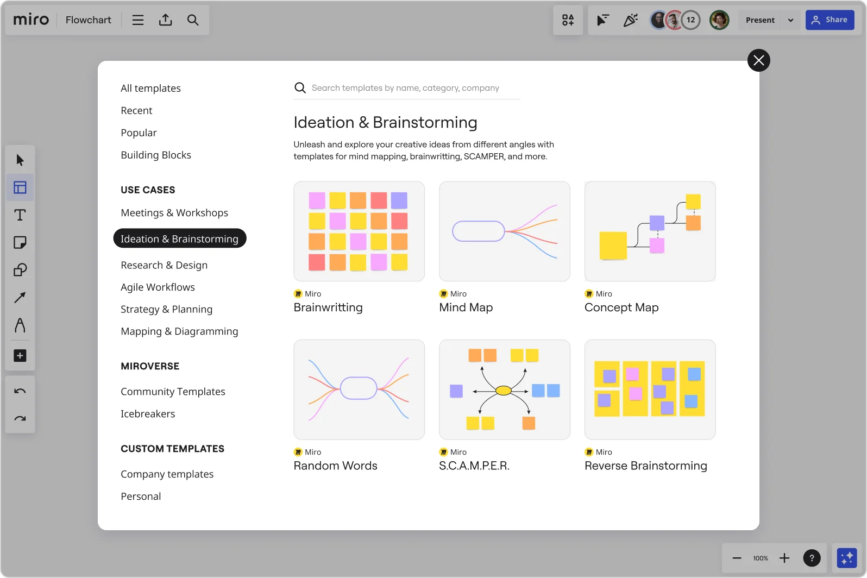Open the export board upload icon
The width and height of the screenshot is (867, 578).
166,20
